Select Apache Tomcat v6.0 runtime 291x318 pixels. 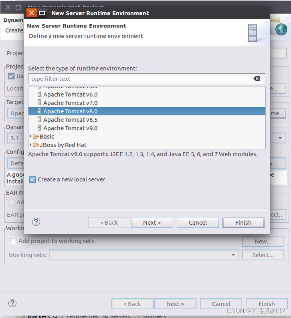147,95
